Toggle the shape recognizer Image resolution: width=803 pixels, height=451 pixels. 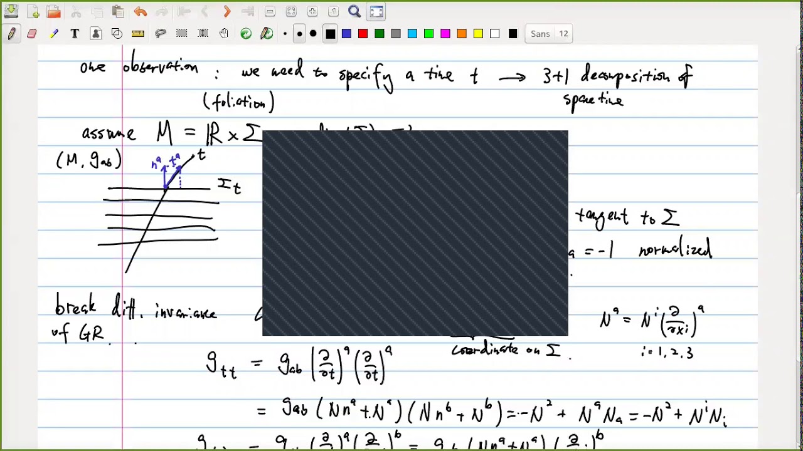coord(117,34)
